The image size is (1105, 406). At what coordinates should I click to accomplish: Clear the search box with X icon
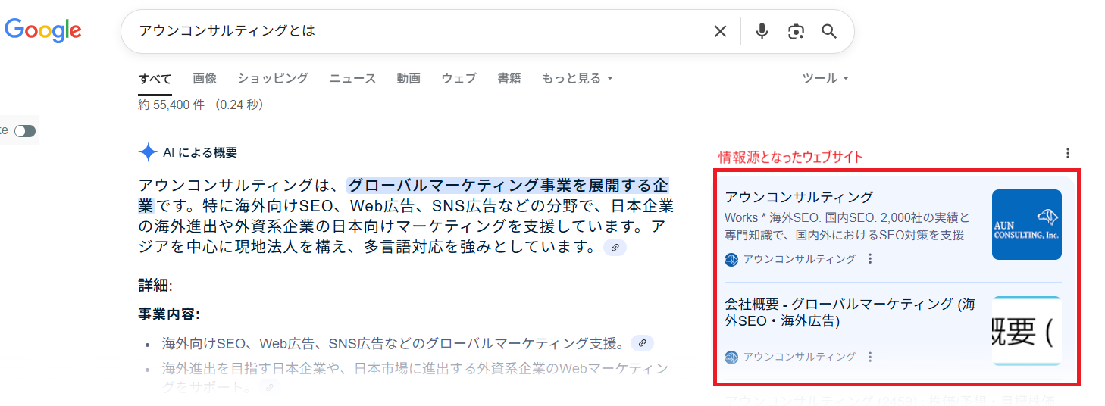720,31
